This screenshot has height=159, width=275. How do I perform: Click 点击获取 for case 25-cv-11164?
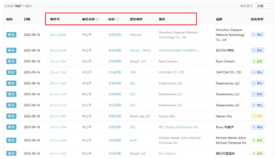pos(114,141)
